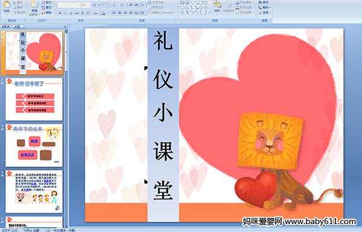The image size is (362, 232).
Task: Select the left brace shape in gallery
Action: click(202, 12)
